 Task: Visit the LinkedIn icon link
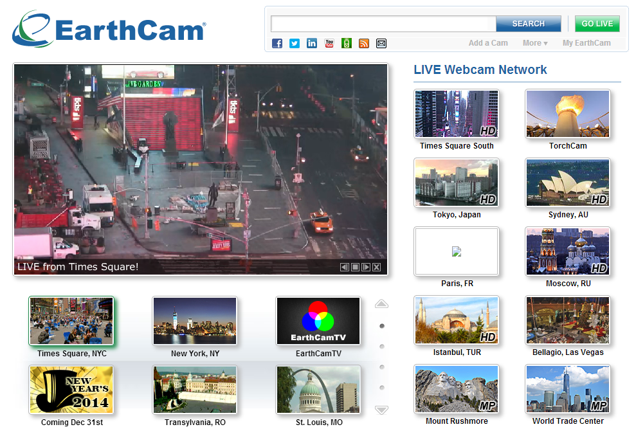pos(312,43)
